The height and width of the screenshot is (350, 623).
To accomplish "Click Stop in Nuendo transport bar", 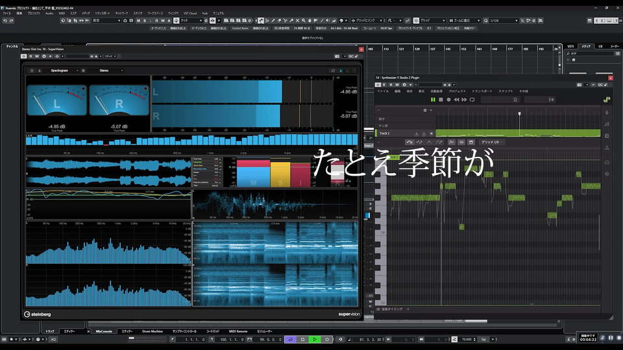I will tap(303, 339).
